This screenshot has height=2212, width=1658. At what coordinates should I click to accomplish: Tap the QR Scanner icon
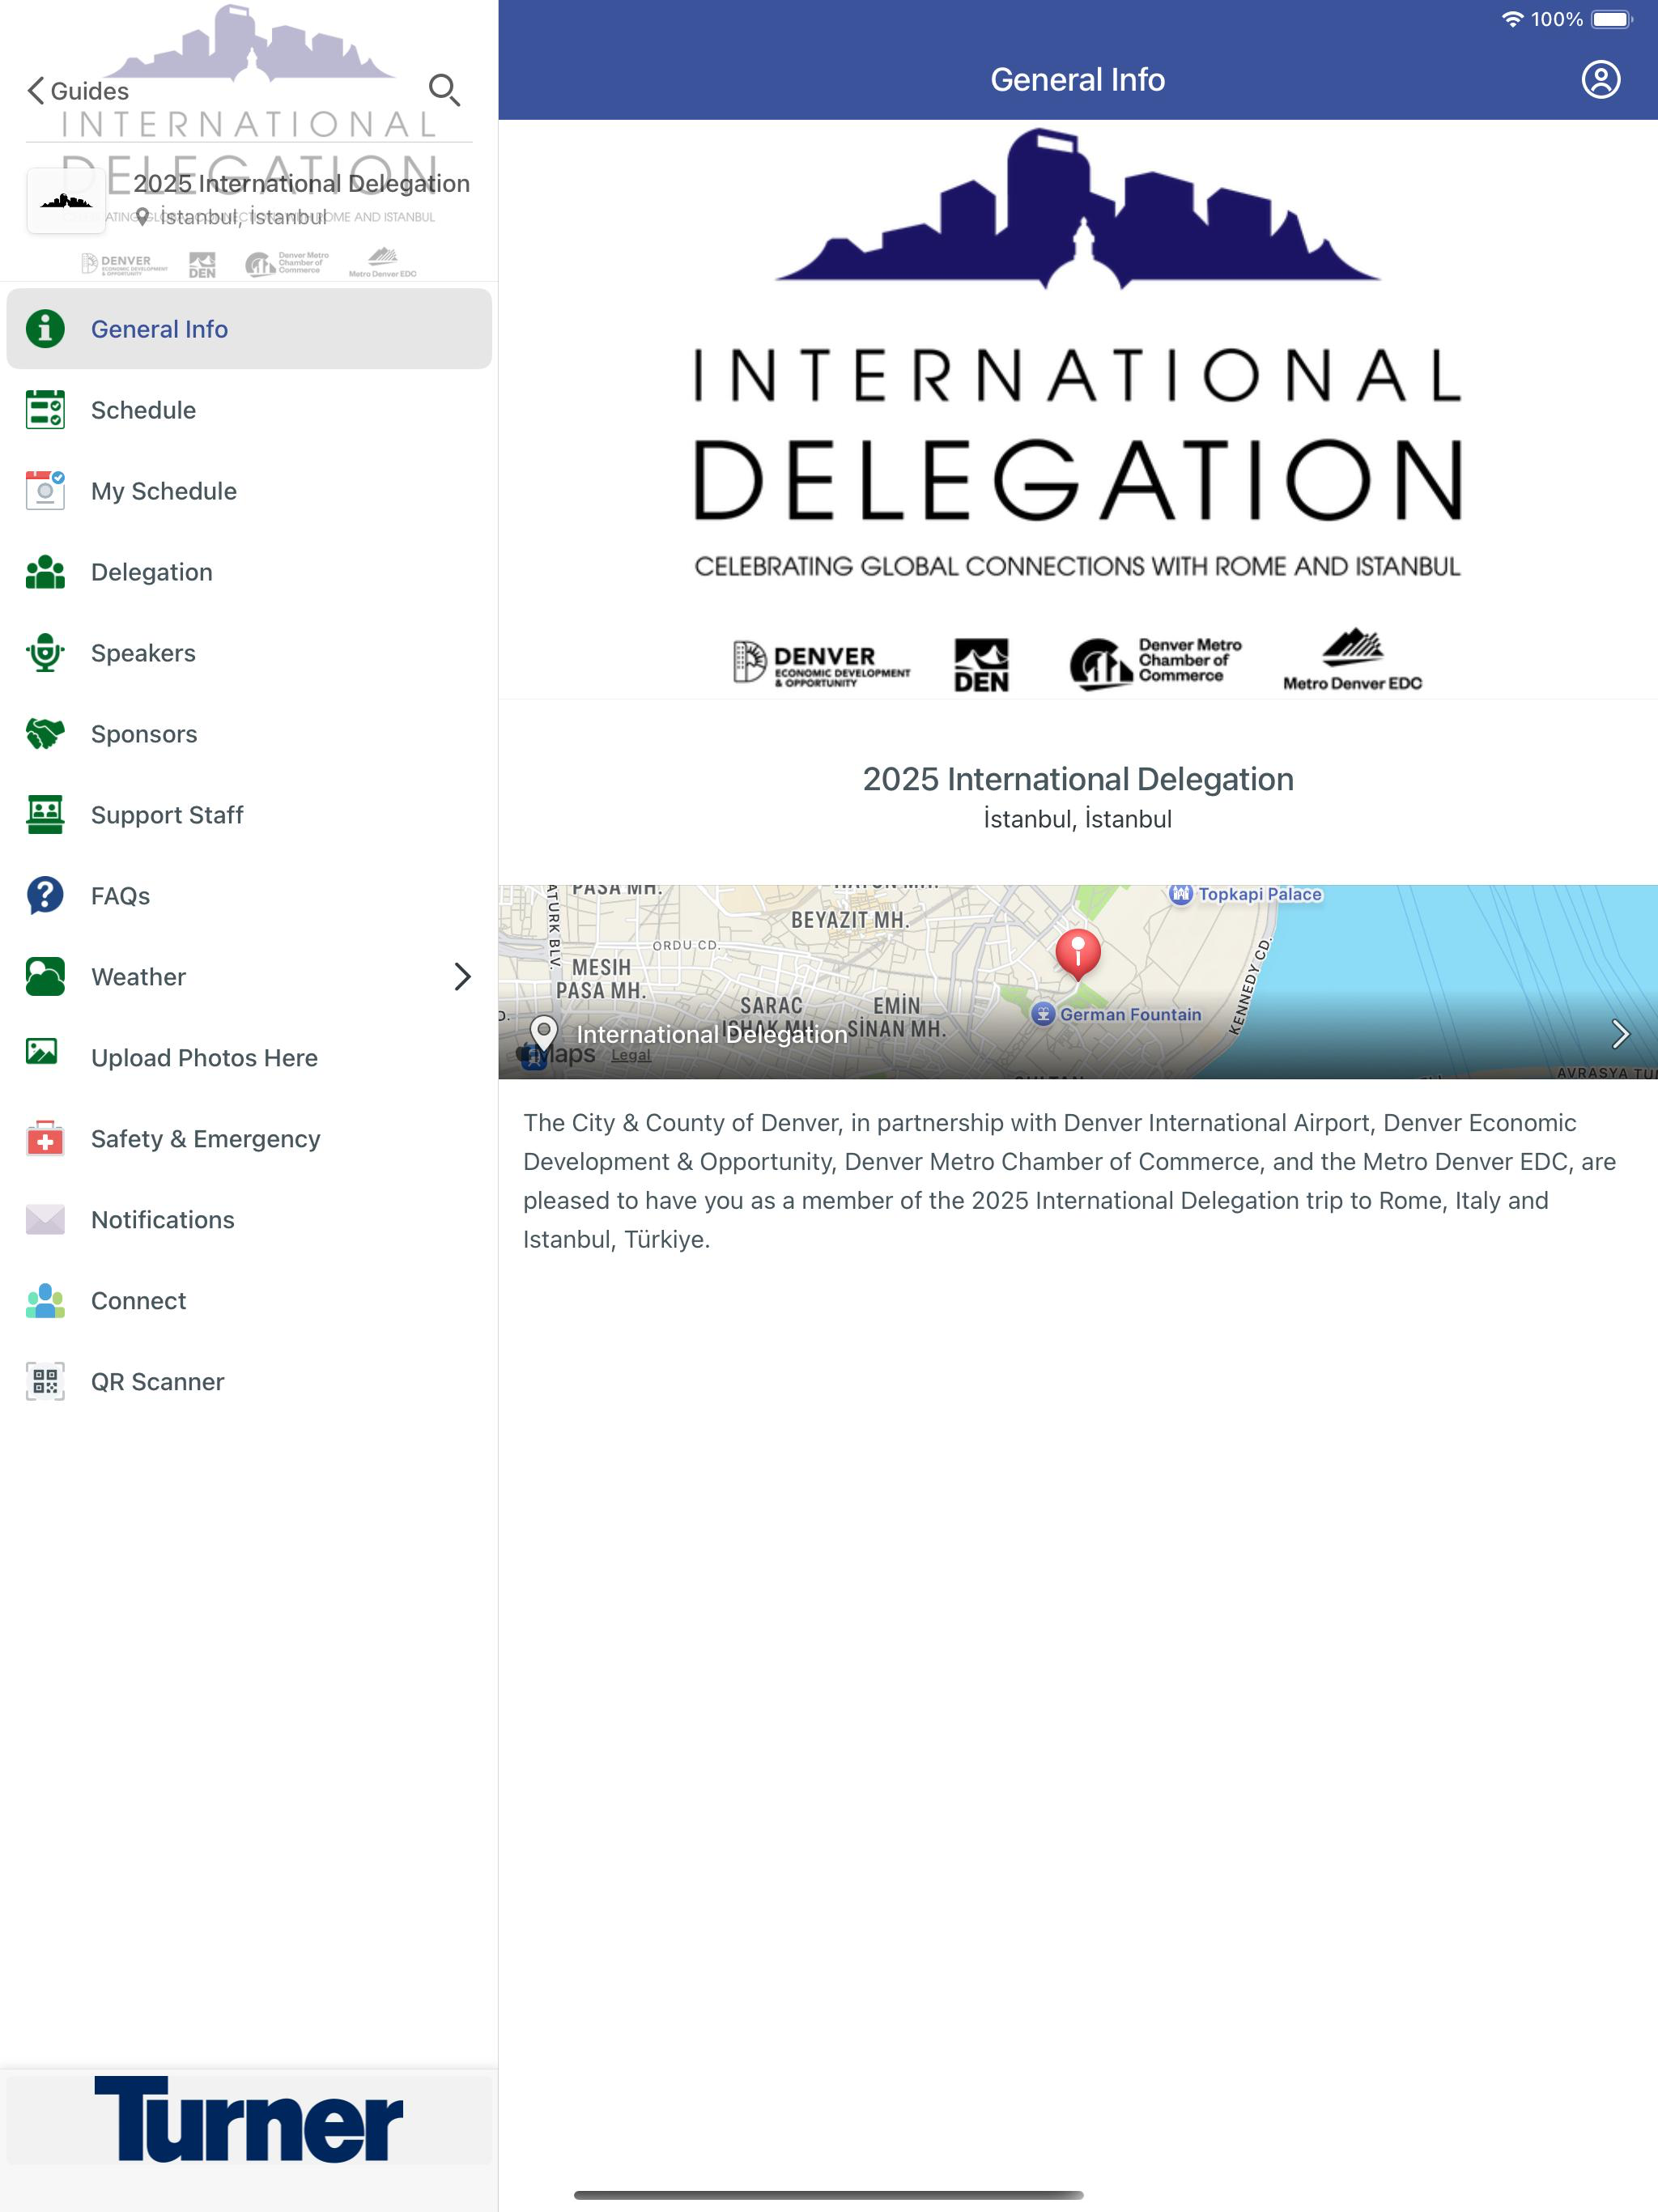45,1382
